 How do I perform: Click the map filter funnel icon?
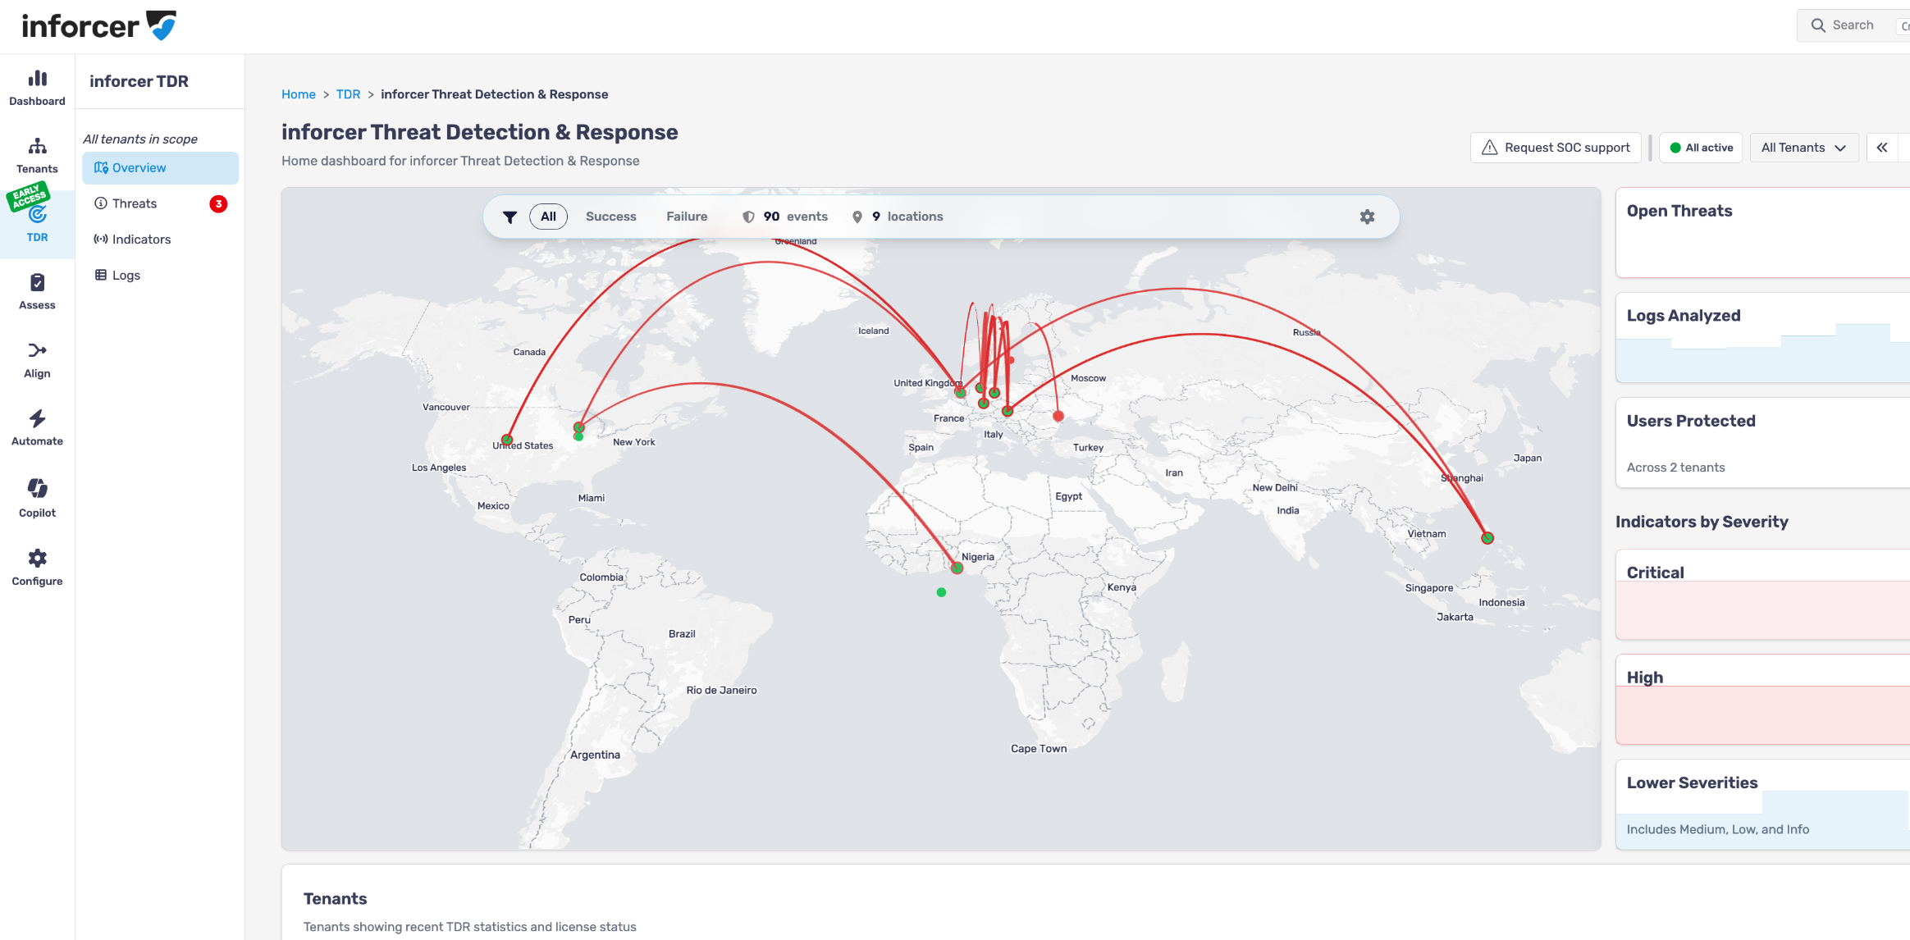[509, 217]
